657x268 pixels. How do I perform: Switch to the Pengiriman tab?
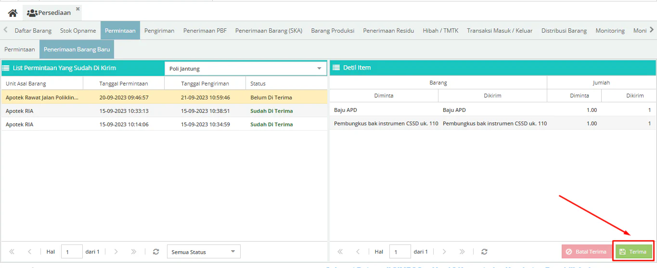click(x=159, y=31)
